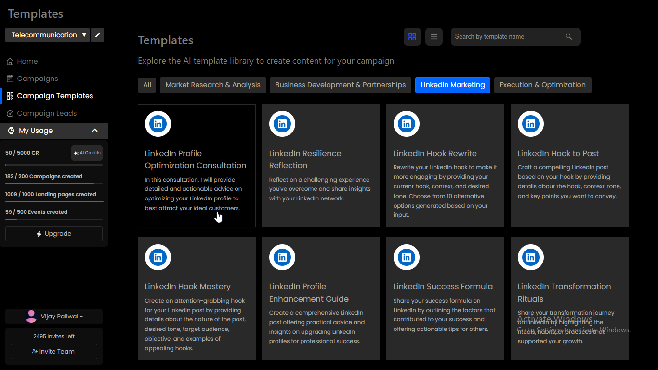
Task: Click '182 / 200 Campaigns created' text
Action: pos(44,176)
